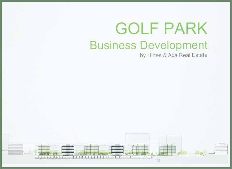Click the tall translucent tower behind the center-right buildings

137,138
